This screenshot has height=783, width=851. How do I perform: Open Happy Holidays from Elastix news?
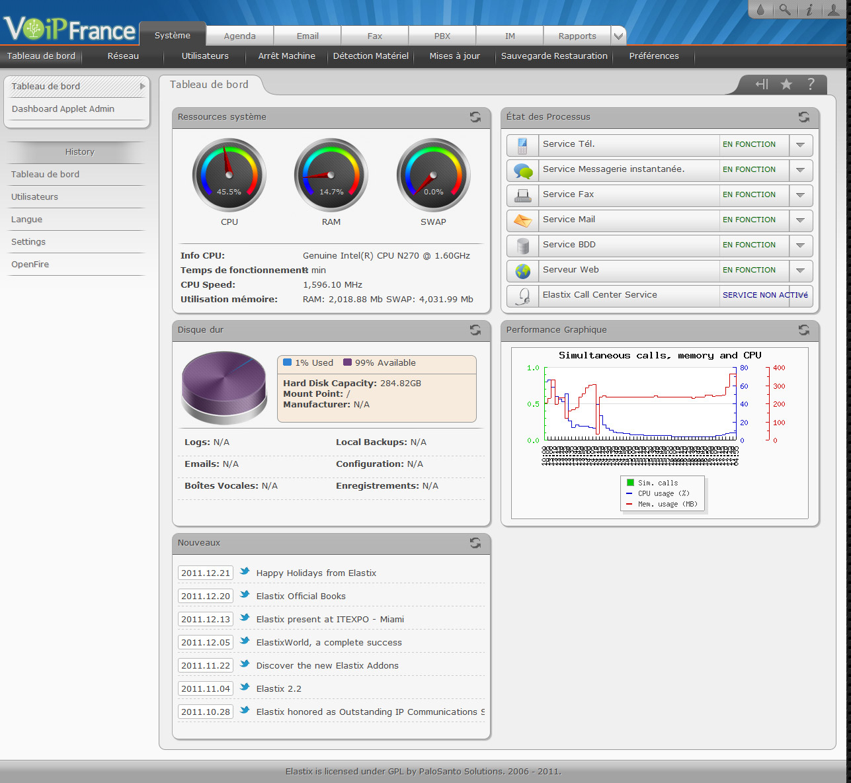316,573
